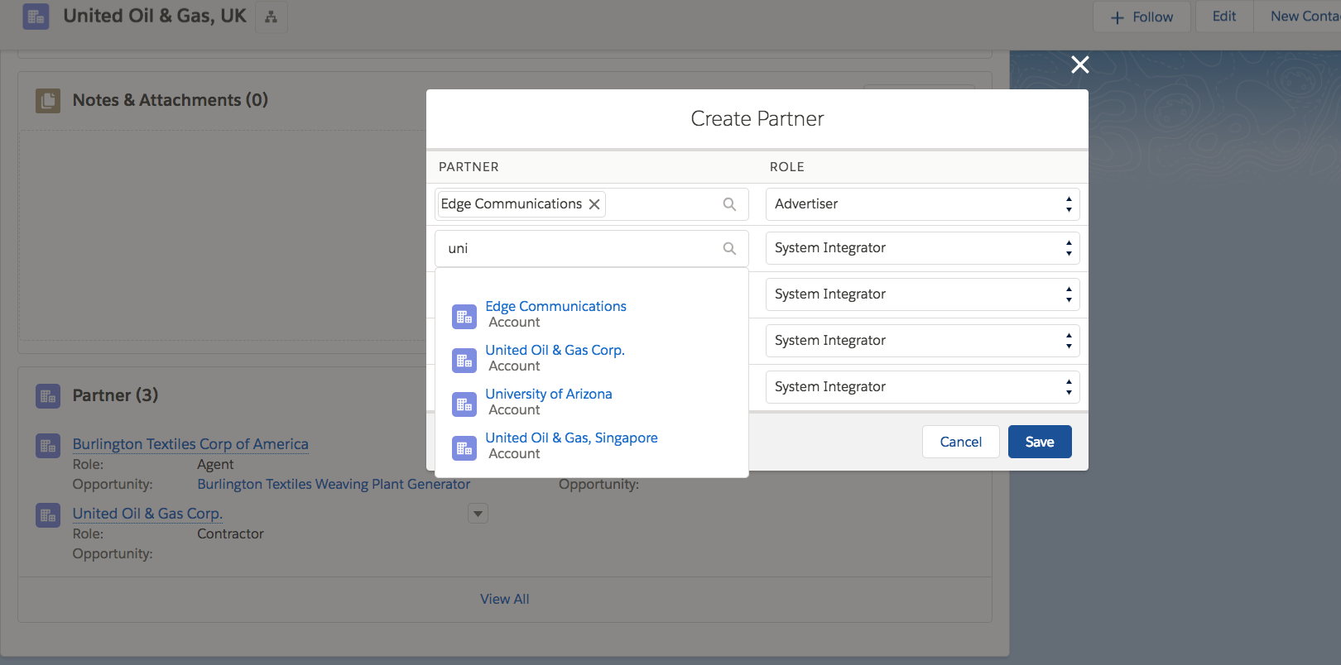Click the magnifier icon in the 'uni' search field
Screen dimensions: 1341x665
pyautogui.click(x=729, y=248)
